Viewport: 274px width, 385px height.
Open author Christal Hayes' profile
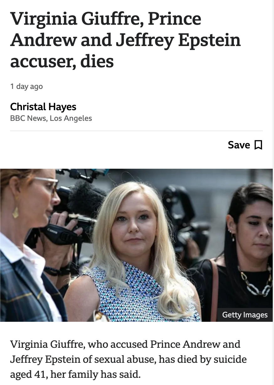[43, 107]
